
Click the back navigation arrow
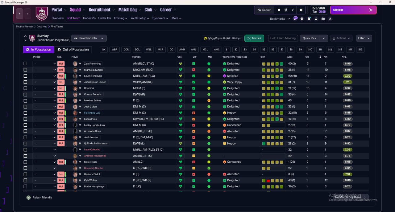click(x=20, y=14)
